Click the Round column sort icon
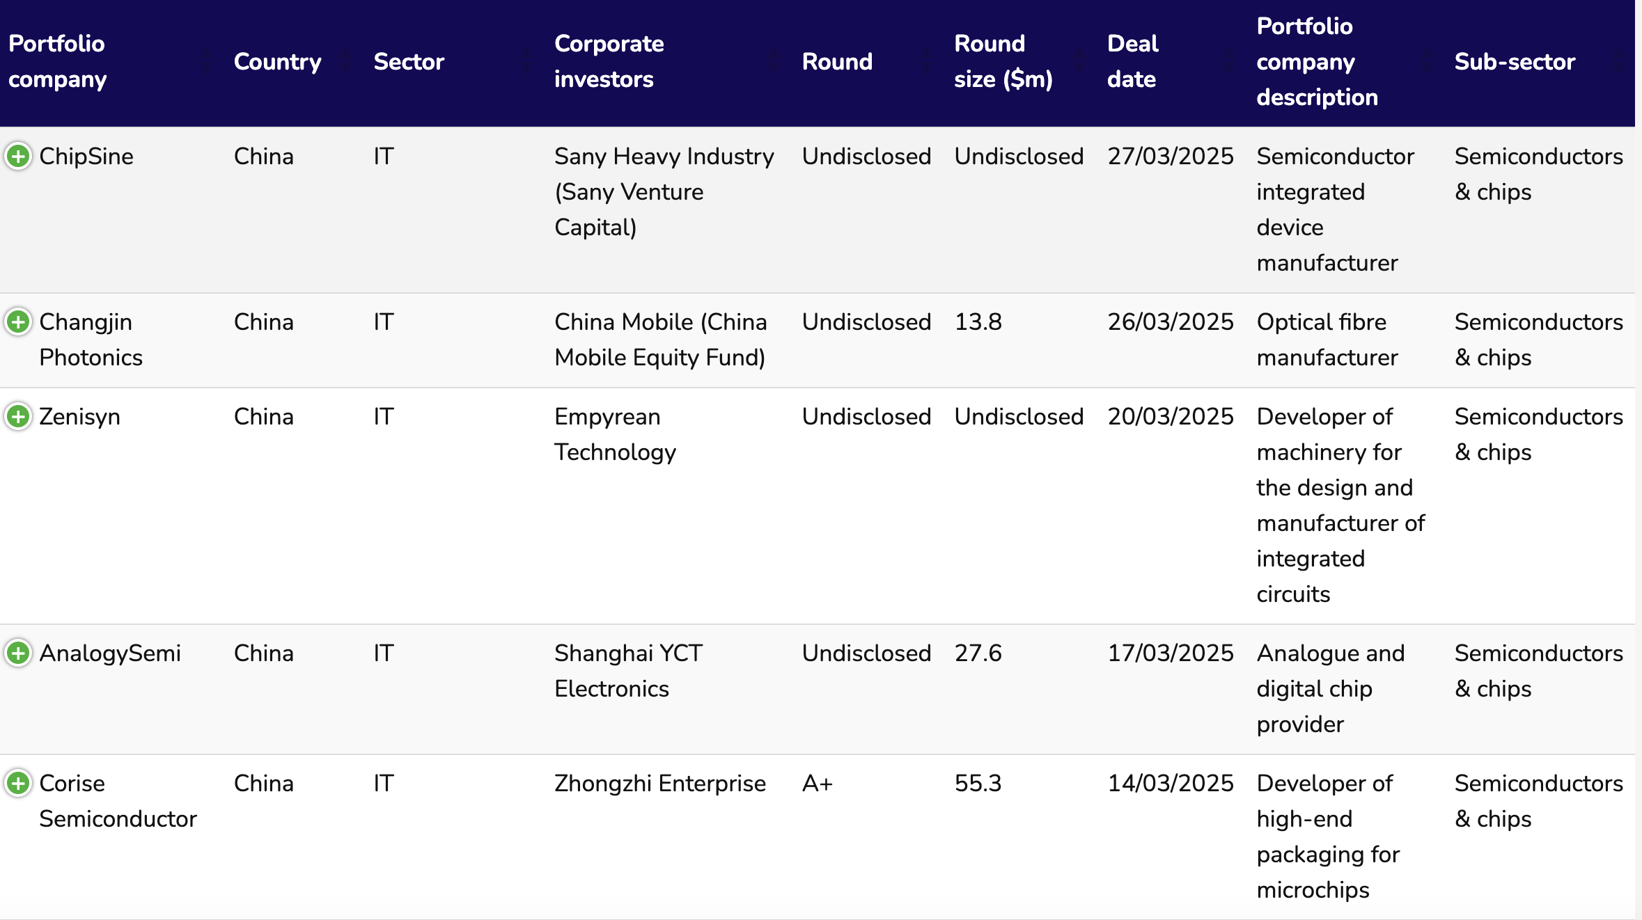Image resolution: width=1642 pixels, height=920 pixels. [x=926, y=61]
